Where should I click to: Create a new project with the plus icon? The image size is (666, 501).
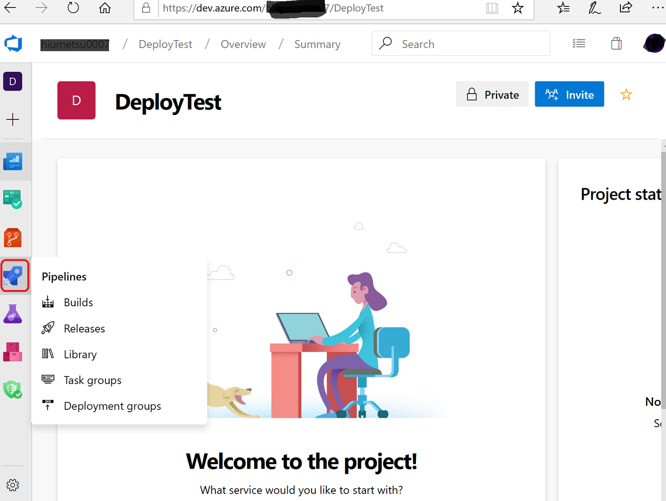click(13, 119)
